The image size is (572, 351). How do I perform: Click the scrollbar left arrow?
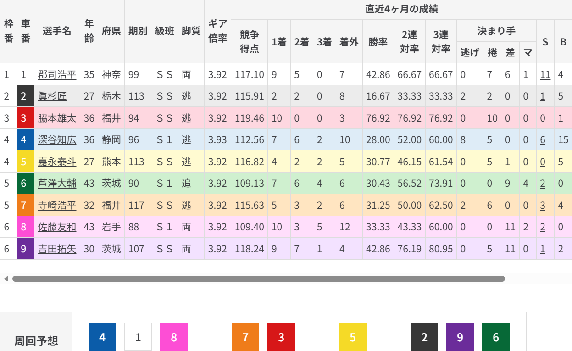[x=6, y=279]
